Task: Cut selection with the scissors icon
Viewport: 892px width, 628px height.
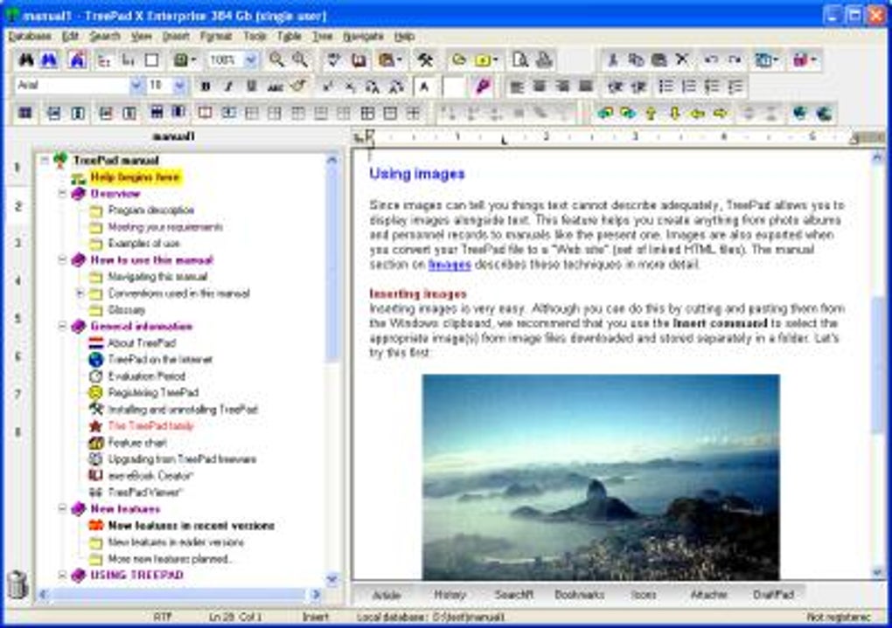Action: coord(613,59)
